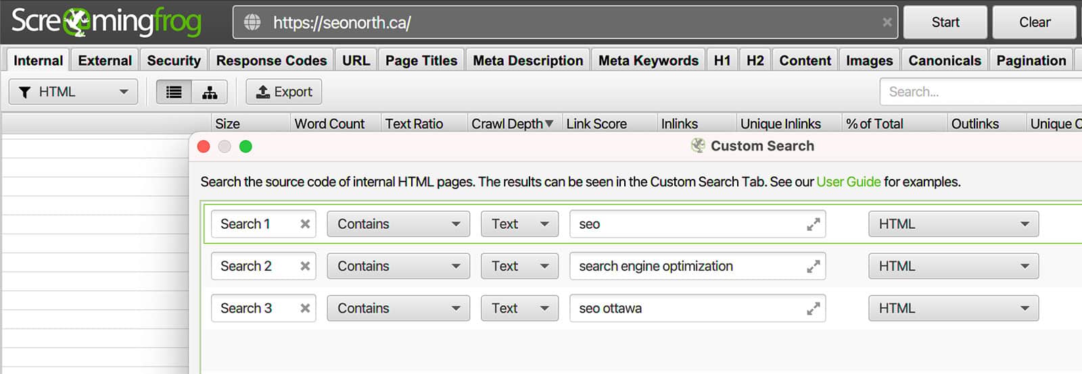The width and height of the screenshot is (1082, 374).
Task: Click the Search 2 name field
Action: click(x=263, y=266)
